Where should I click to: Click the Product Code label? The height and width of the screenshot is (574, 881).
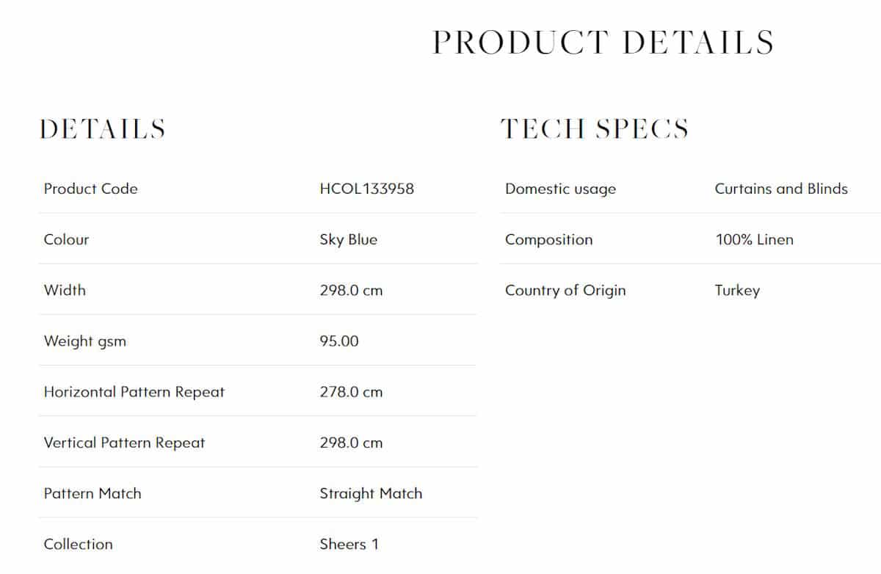[x=90, y=189]
